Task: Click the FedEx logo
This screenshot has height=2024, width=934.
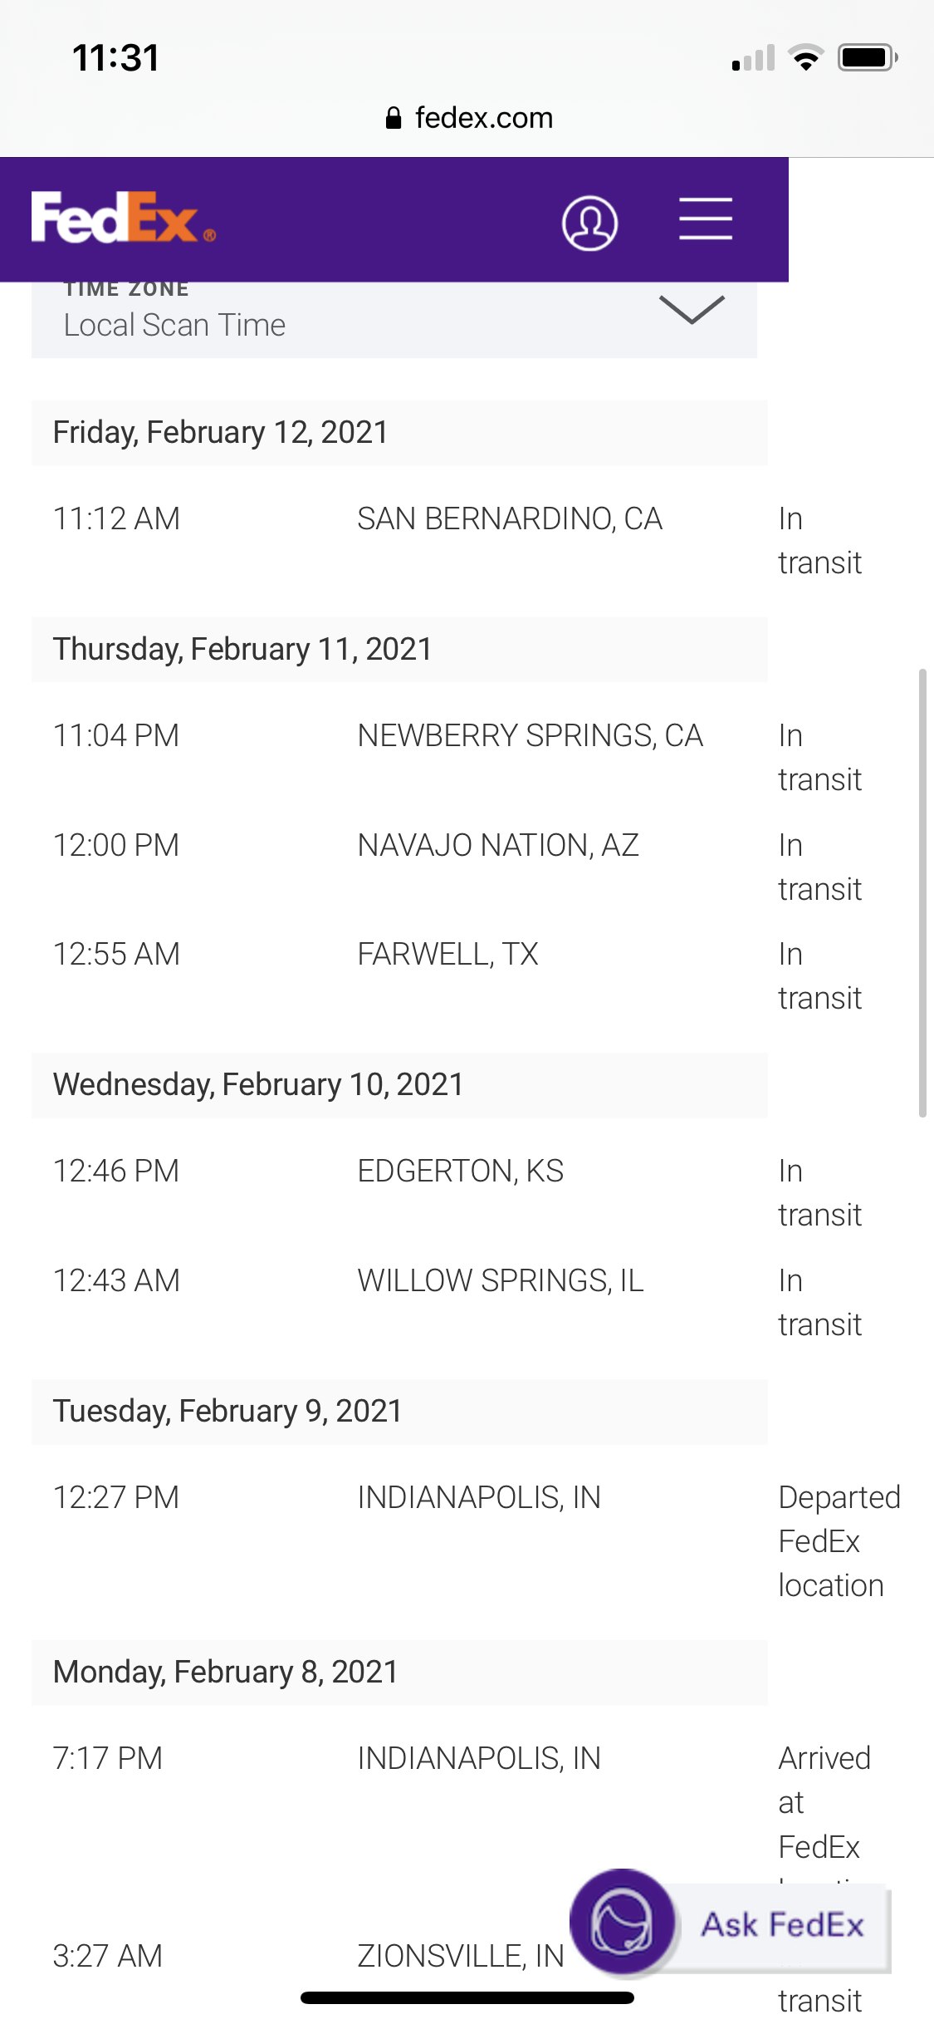Action: tap(123, 219)
